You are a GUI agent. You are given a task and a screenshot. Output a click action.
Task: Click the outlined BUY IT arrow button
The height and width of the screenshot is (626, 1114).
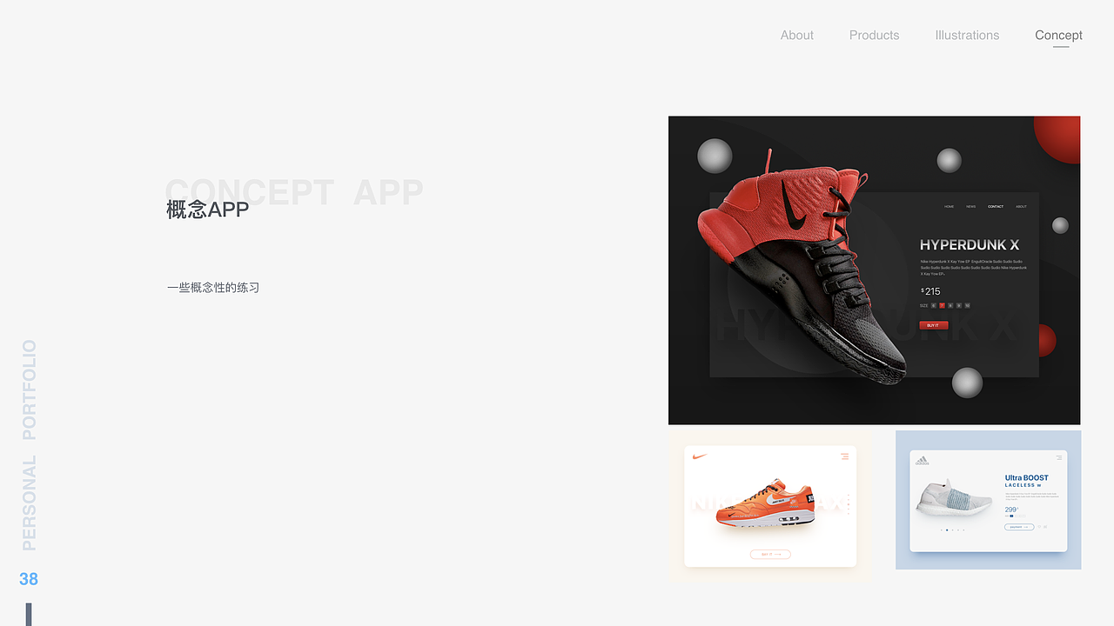pos(770,554)
